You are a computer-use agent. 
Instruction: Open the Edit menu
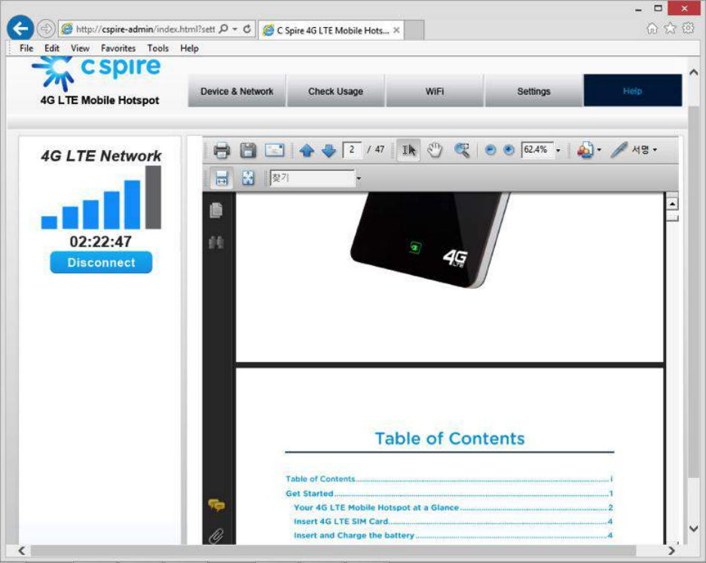(52, 48)
